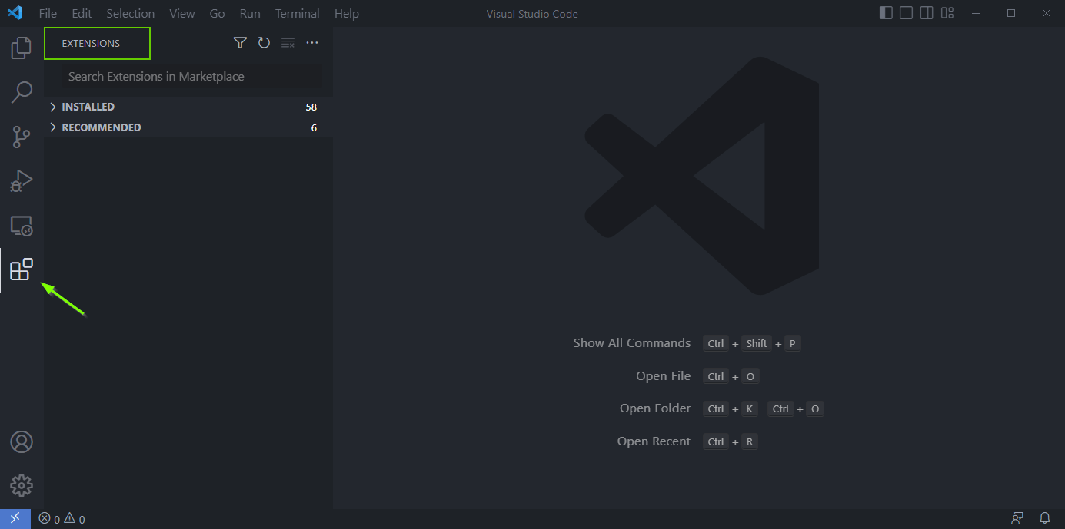Open the Accounts menu icon

coord(22,442)
